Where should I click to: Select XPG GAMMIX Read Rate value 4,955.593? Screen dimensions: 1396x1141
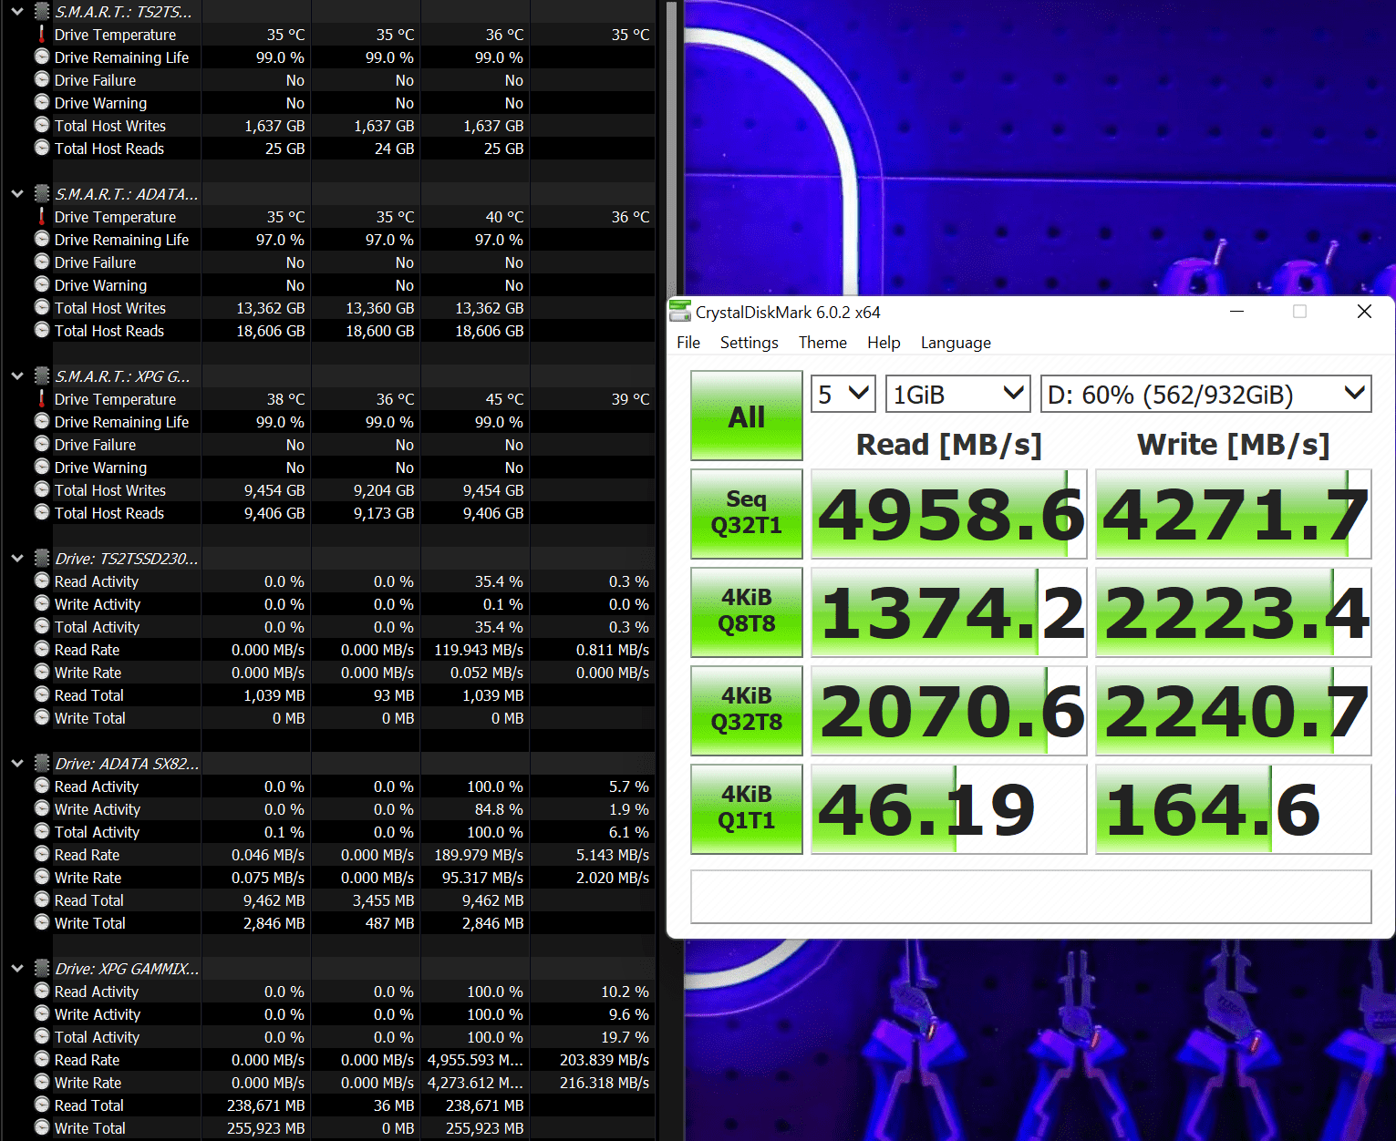coord(475,1060)
